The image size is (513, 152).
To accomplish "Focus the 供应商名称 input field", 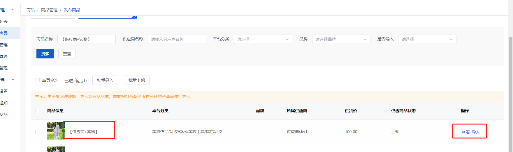I will tap(177, 39).
